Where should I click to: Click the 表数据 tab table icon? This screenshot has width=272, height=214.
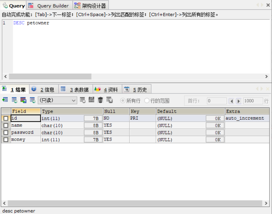[63, 89]
